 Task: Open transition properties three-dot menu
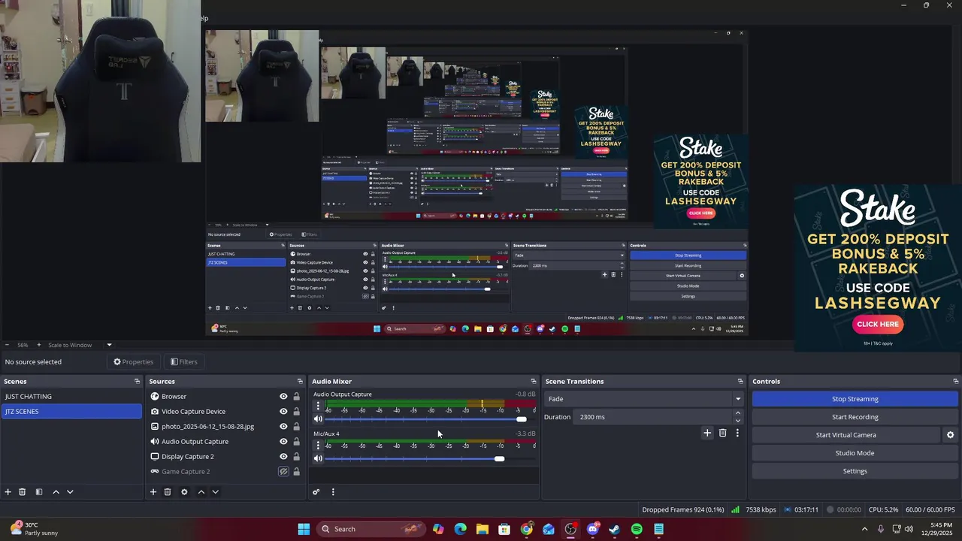point(737,433)
